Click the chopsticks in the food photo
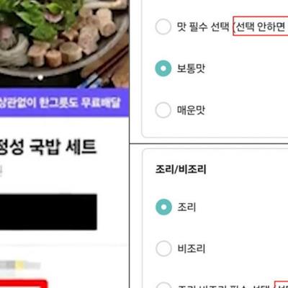Image resolution: width=288 pixels, height=288 pixels. pos(103,67)
